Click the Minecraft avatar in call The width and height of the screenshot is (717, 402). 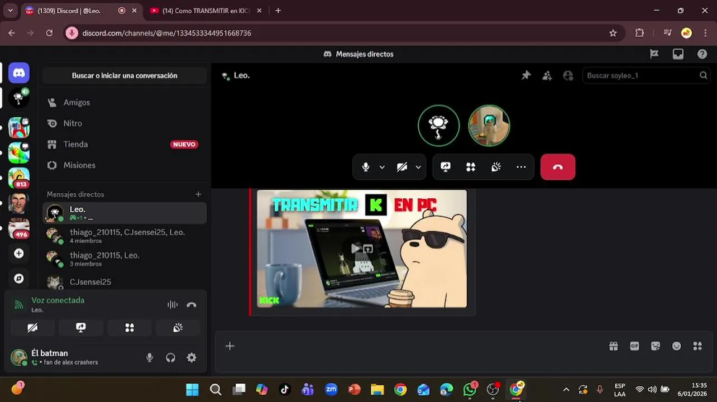[489, 126]
